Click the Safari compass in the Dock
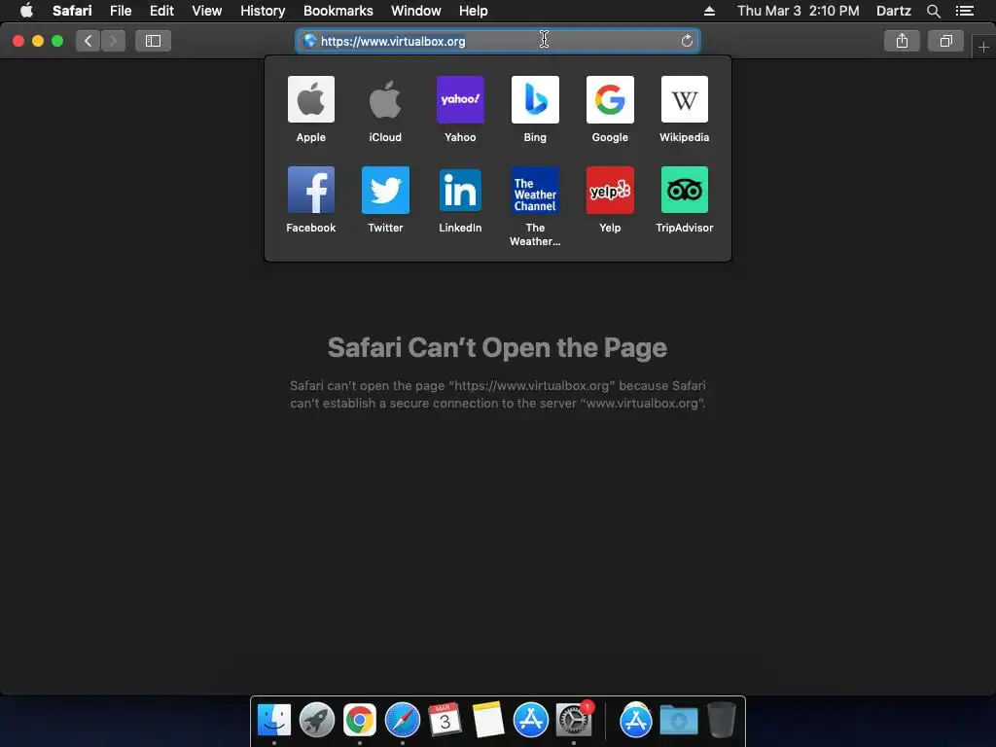 (402, 721)
